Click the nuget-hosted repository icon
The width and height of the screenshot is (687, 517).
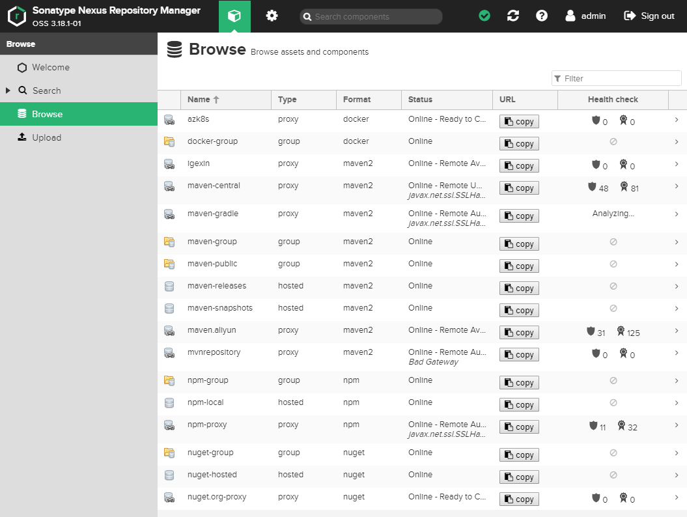click(x=169, y=475)
